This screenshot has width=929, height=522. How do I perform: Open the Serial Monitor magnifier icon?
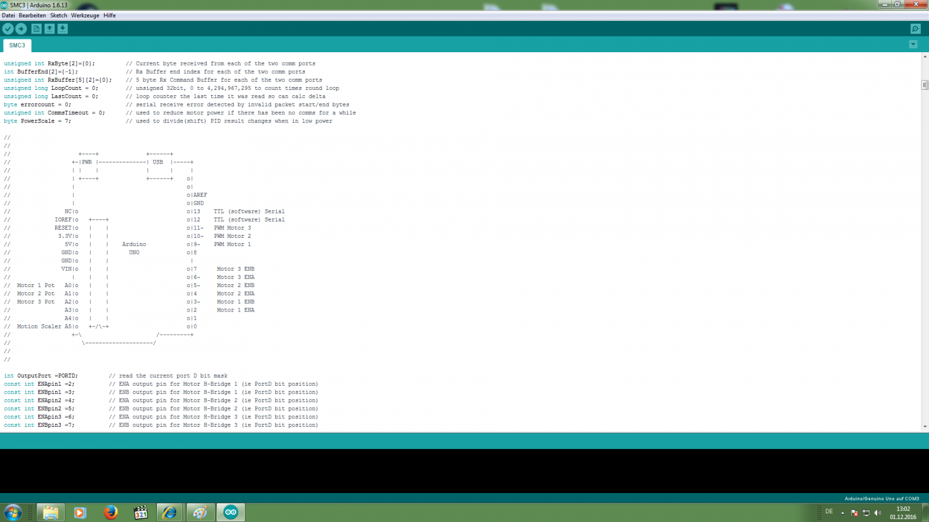916,29
